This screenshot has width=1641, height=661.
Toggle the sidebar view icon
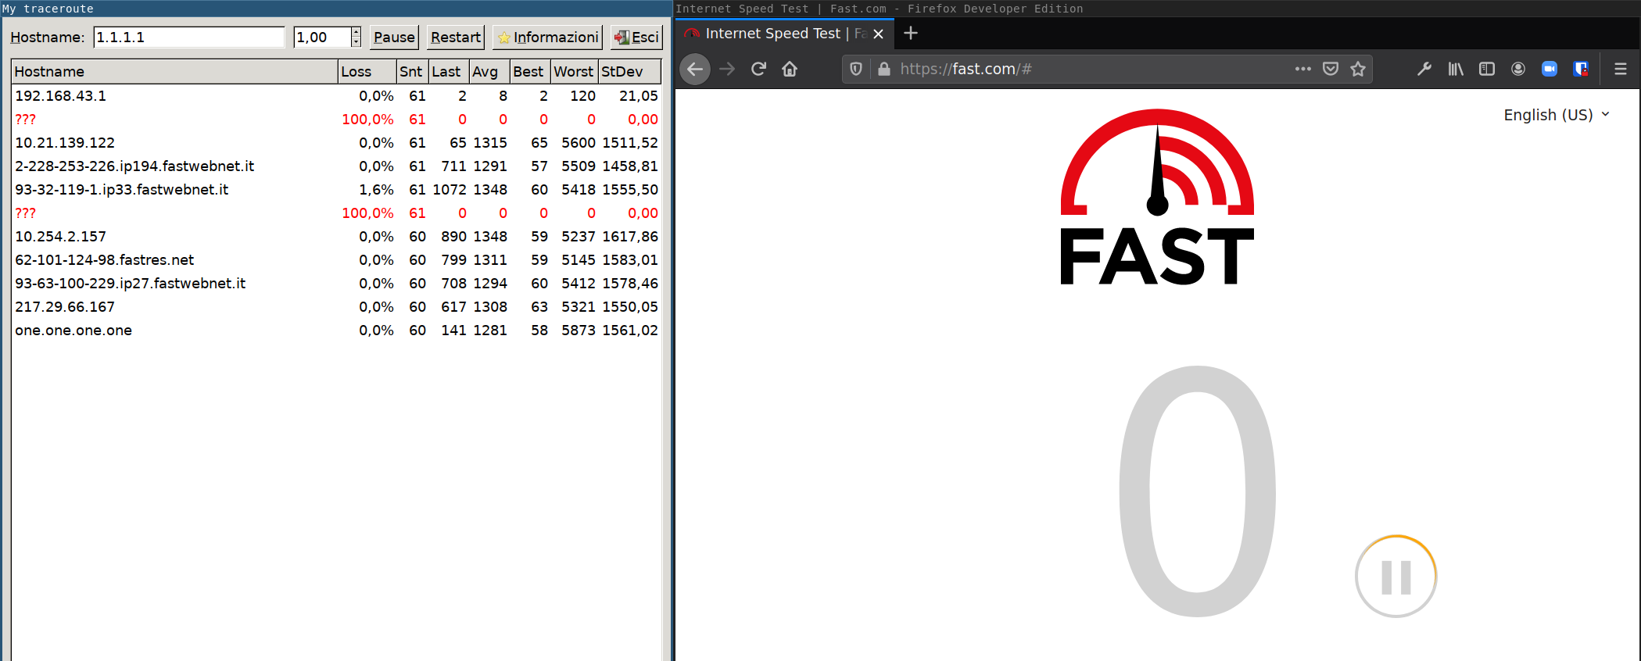click(x=1486, y=70)
